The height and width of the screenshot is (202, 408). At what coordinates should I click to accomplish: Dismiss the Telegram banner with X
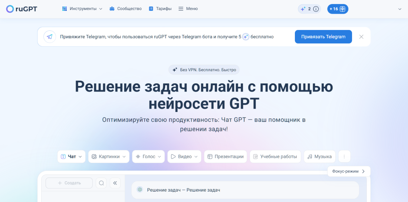[361, 37]
